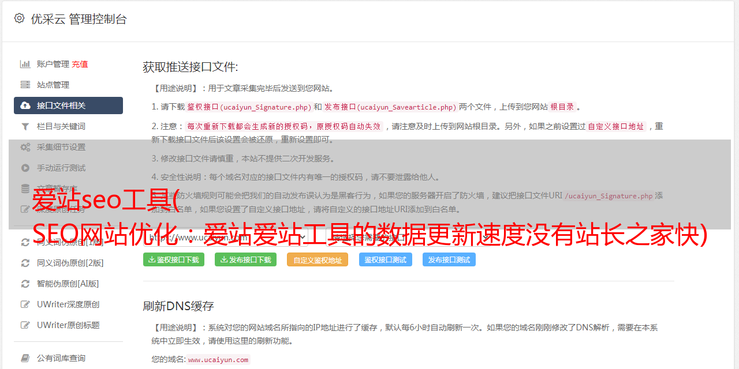The width and height of the screenshot is (739, 369).
Task: Open 账户管理 via its bar chart icon
Action: (25, 64)
